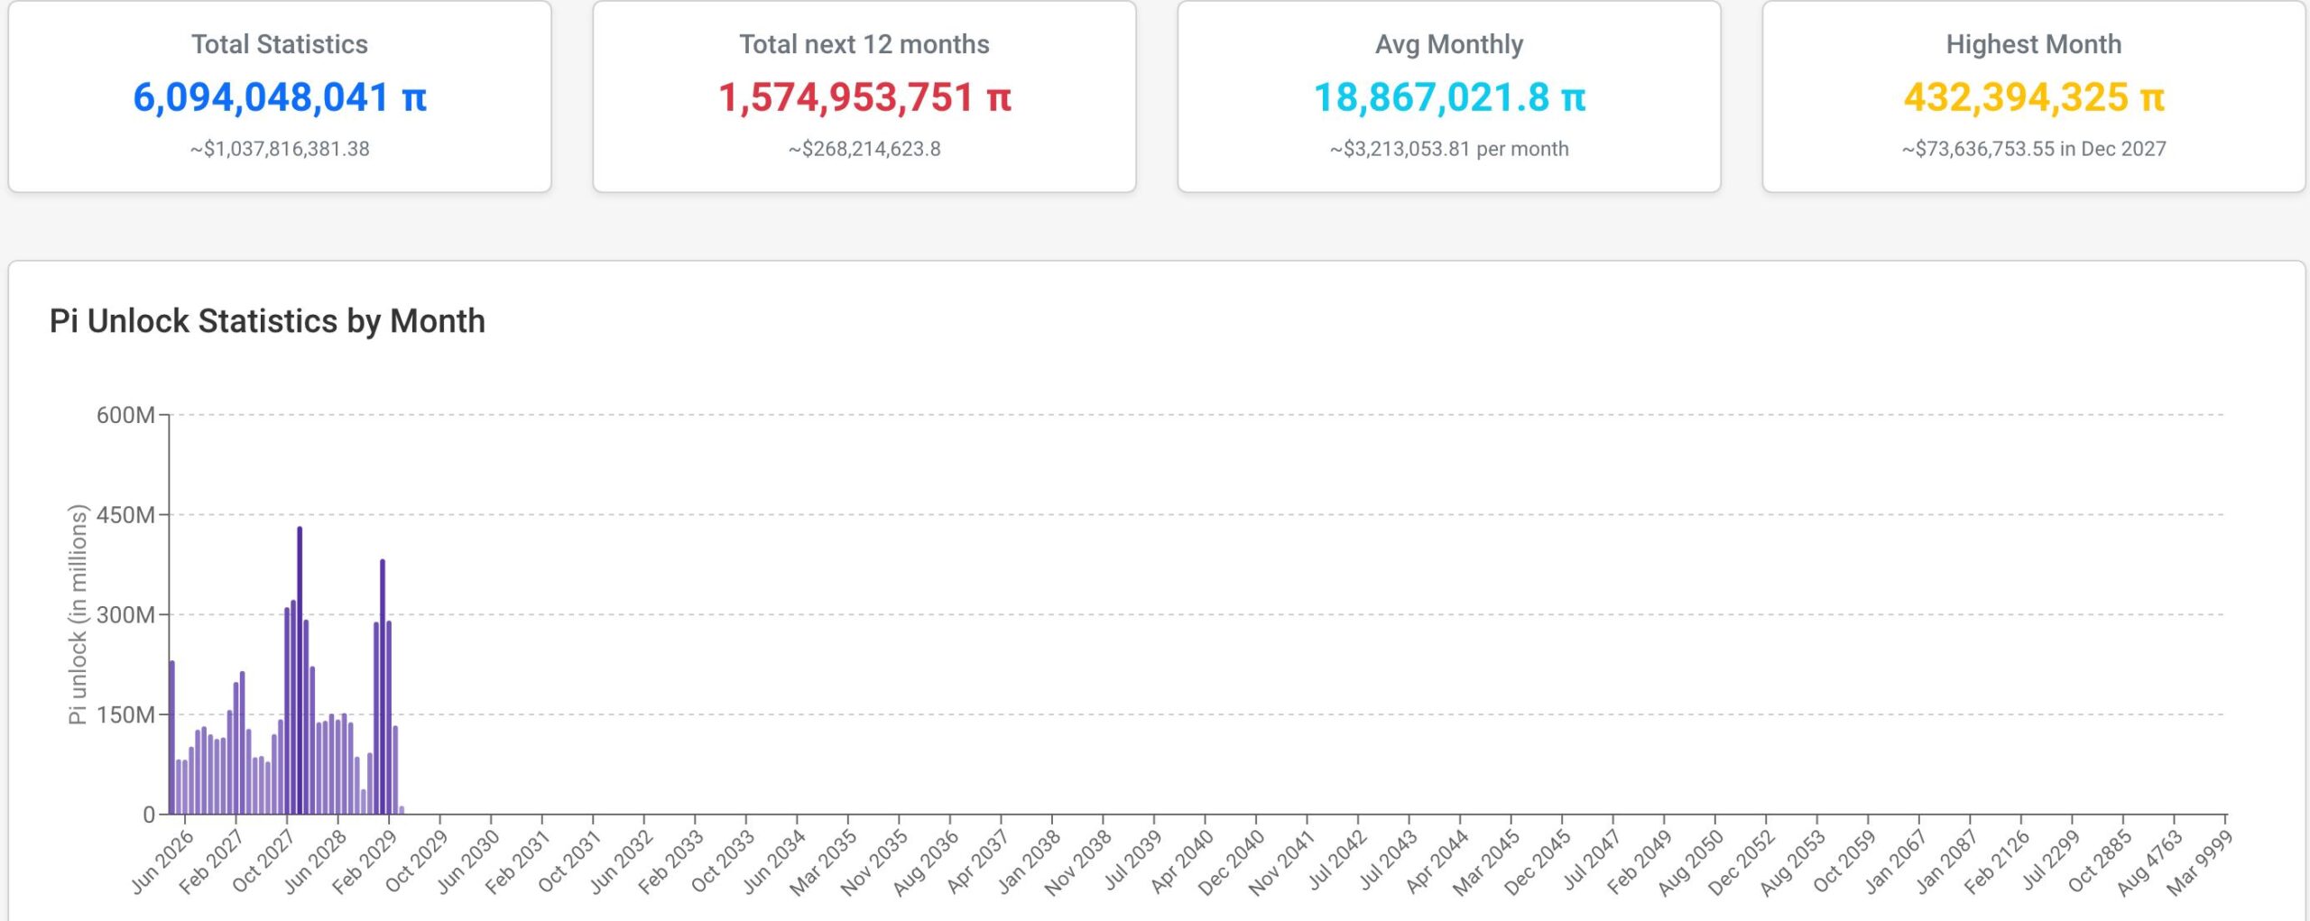
Task: Click the "Oct 2027" x-axis label
Action: click(263, 861)
